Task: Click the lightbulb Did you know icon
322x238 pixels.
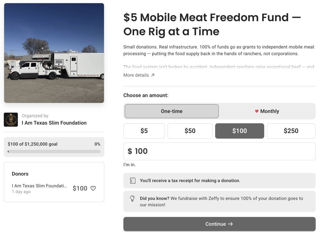Action: 132,199
